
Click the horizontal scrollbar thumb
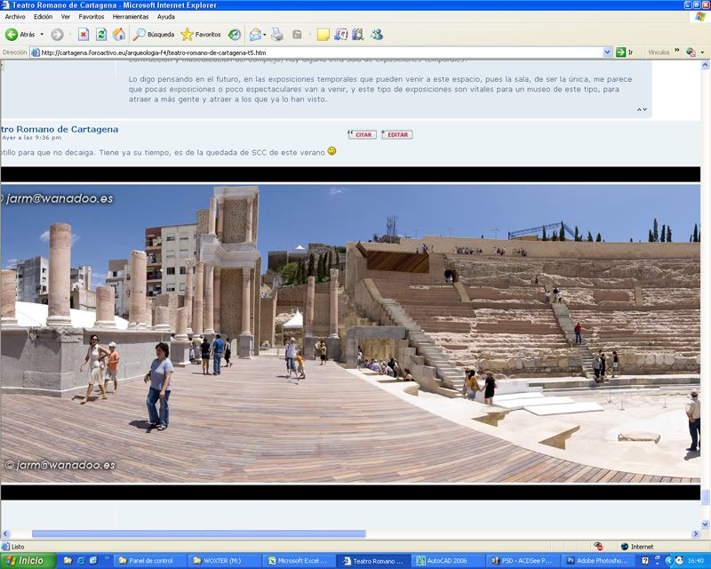198,533
